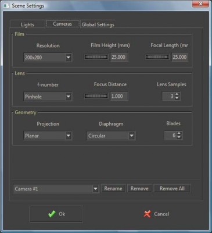Click the Focal Length slider
This screenshot has height=233, width=212.
pyautogui.click(x=157, y=57)
